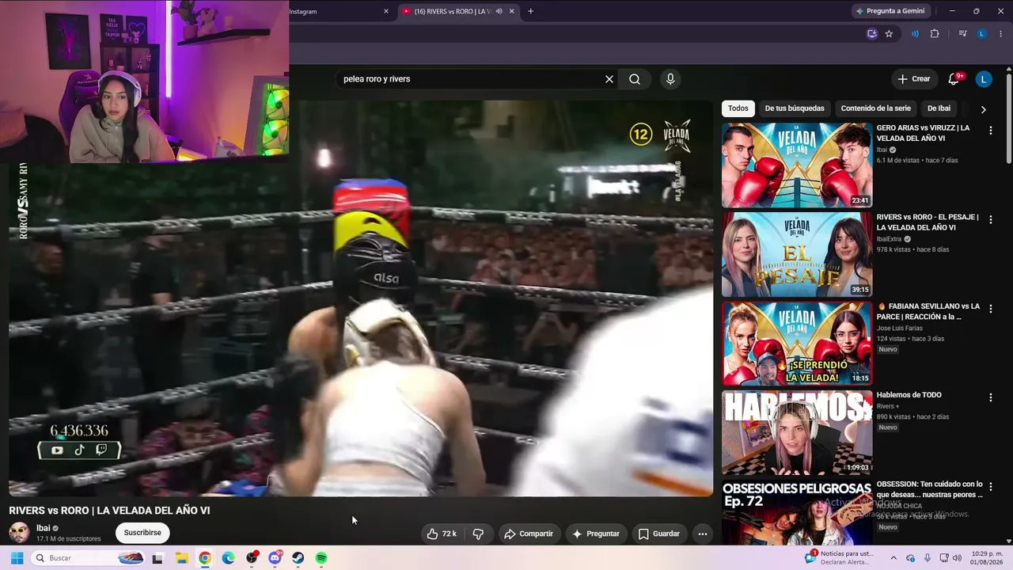The height and width of the screenshot is (570, 1013).
Task: Open options for GERO ARIAS vs VIRUZZ video
Action: 990,131
